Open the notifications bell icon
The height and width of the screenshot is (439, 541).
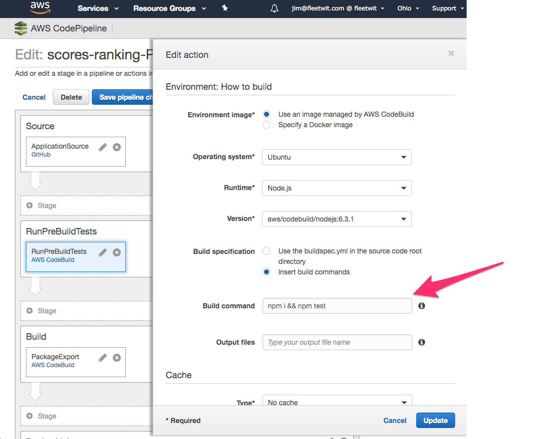(274, 8)
